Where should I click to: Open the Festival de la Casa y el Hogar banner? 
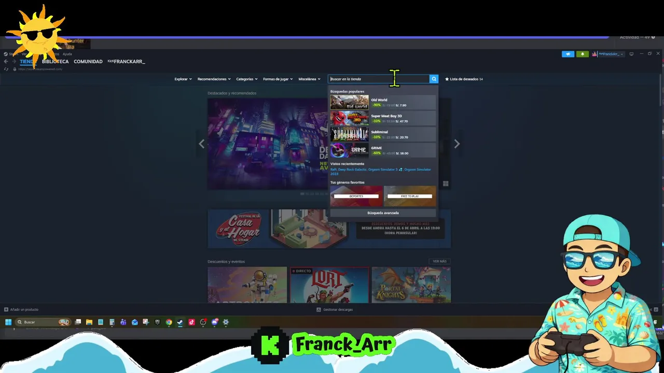[x=329, y=229]
